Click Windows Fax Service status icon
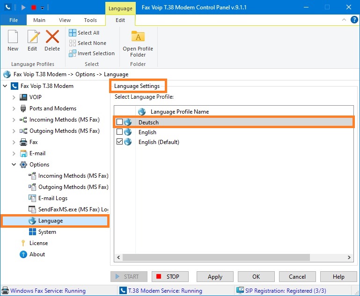Image resolution: width=360 pixels, height=296 pixels. pyautogui.click(x=5, y=291)
